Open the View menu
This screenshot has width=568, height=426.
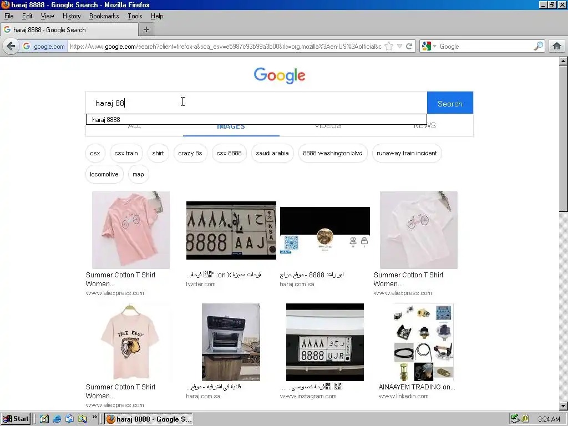click(x=47, y=16)
